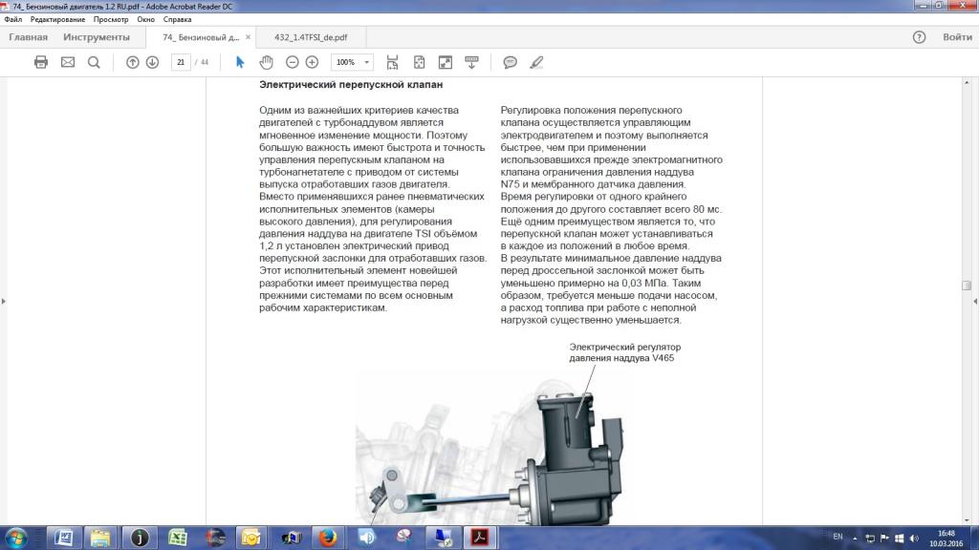The image size is (979, 550).
Task: Open Adobe Acrobat Reader taskbar icon
Action: 480,538
